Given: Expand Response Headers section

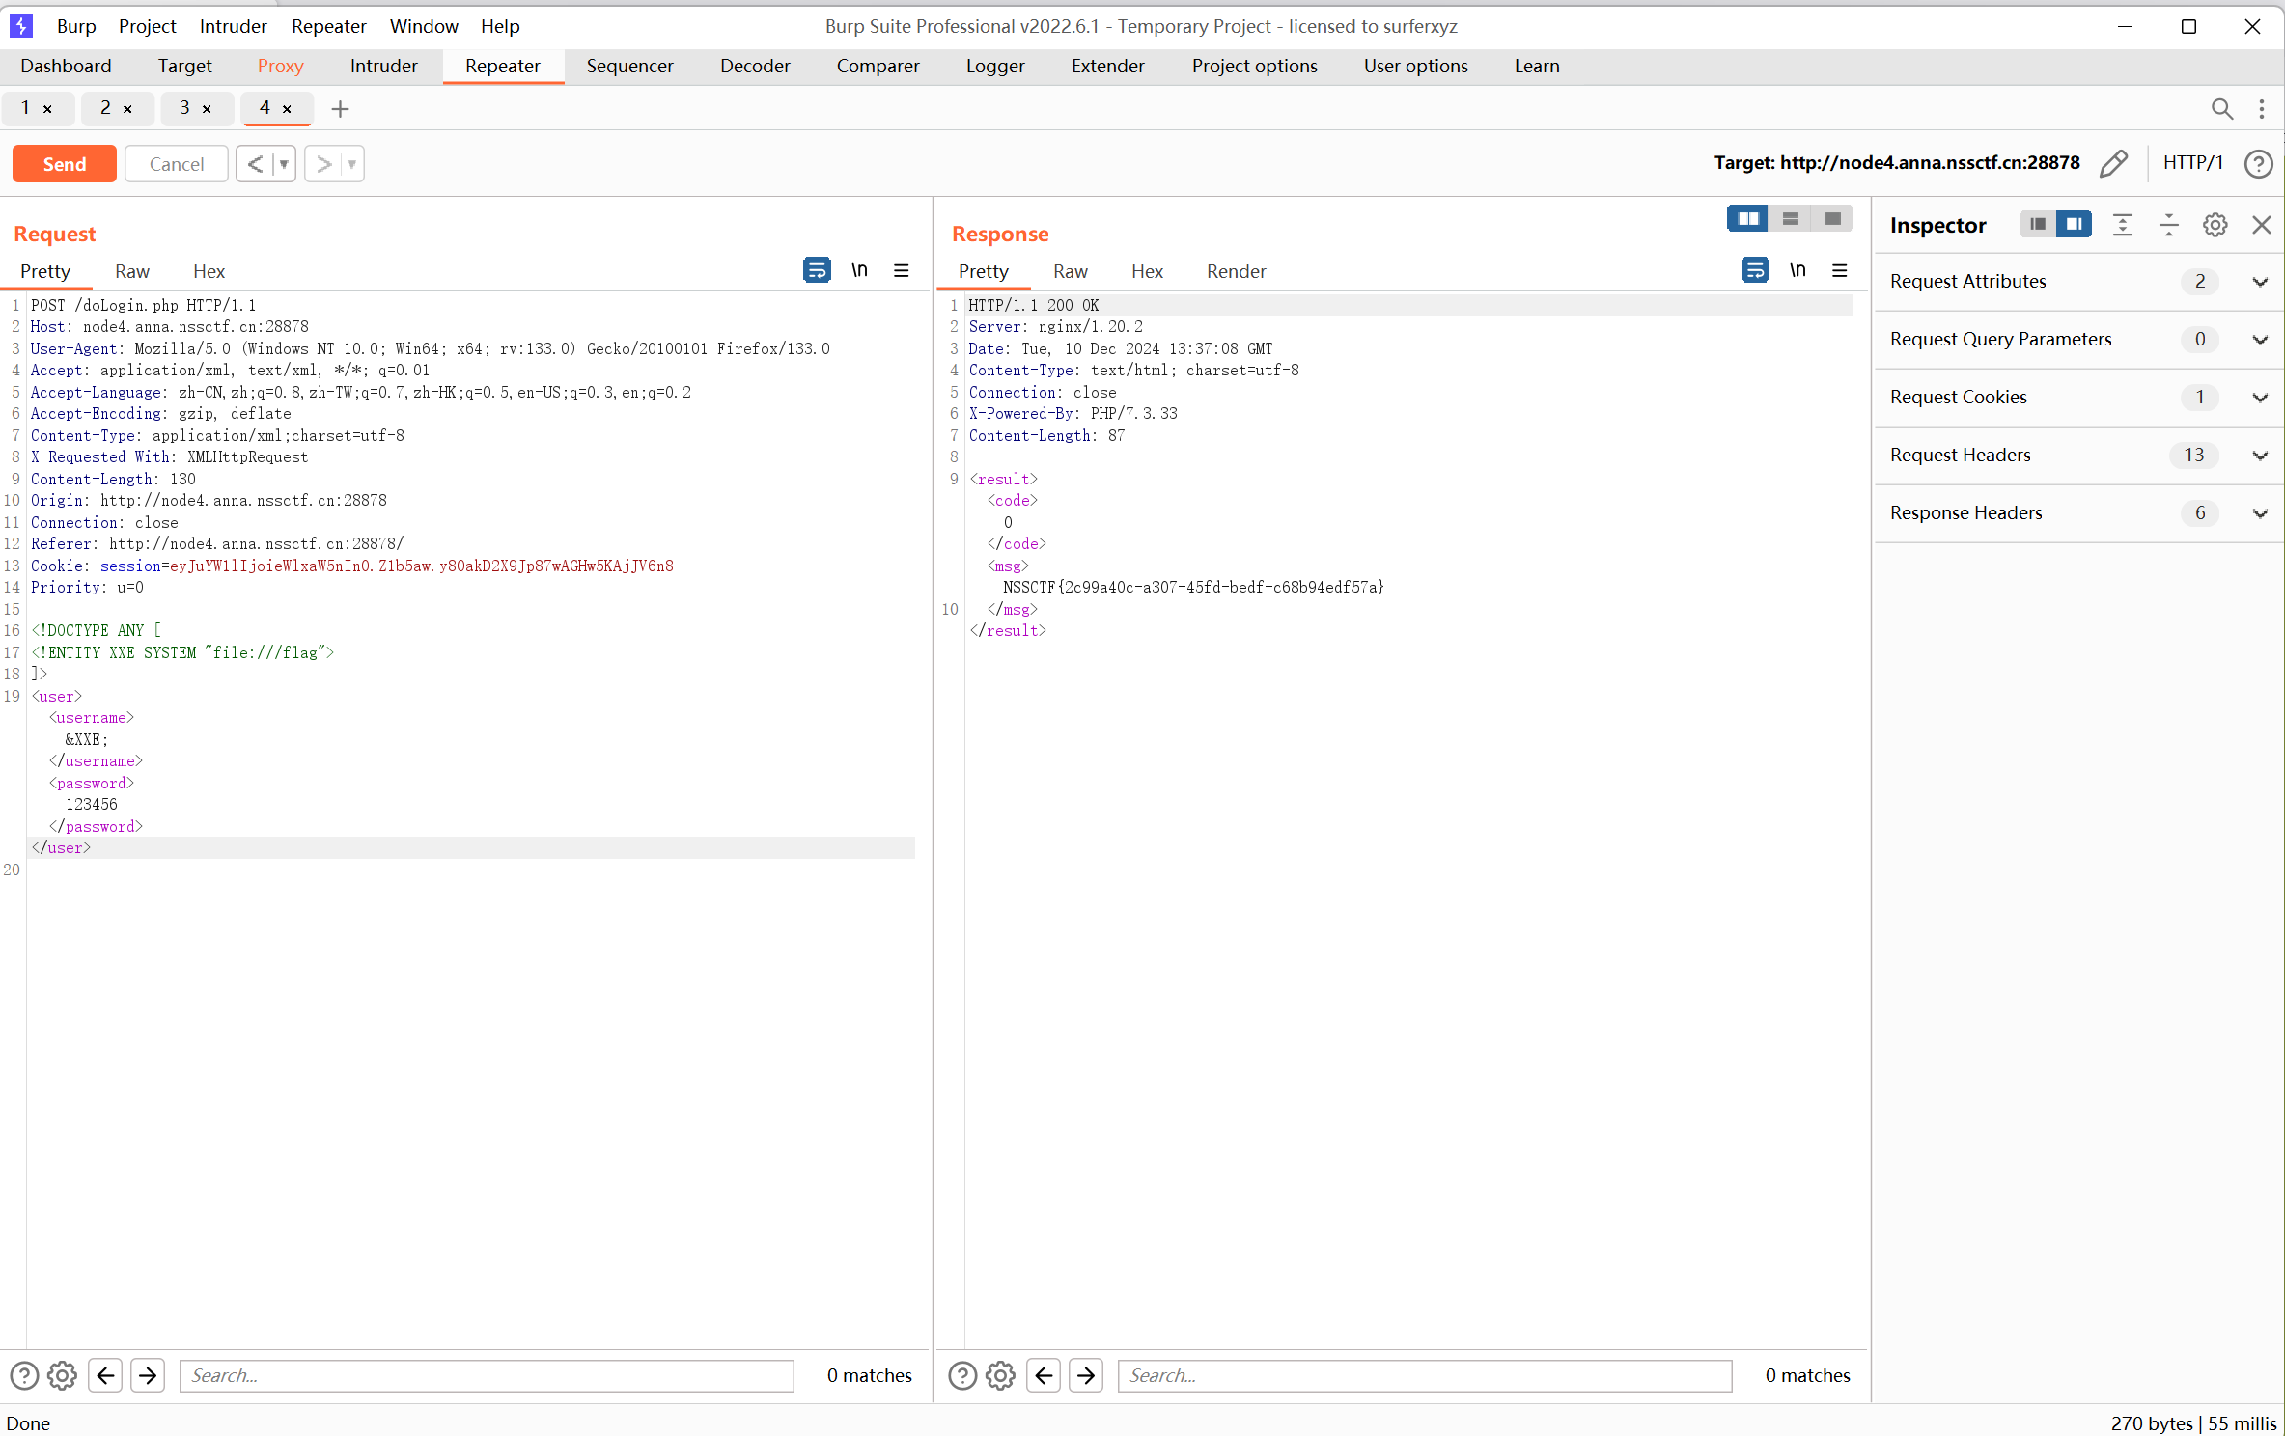Looking at the screenshot, I should click(x=2260, y=513).
